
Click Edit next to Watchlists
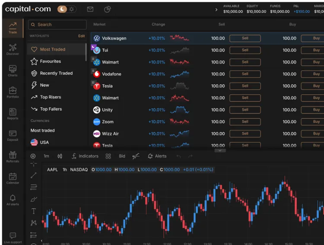pos(81,36)
